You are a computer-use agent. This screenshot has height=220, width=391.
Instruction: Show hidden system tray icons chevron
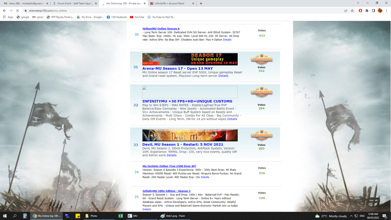tap(351, 216)
